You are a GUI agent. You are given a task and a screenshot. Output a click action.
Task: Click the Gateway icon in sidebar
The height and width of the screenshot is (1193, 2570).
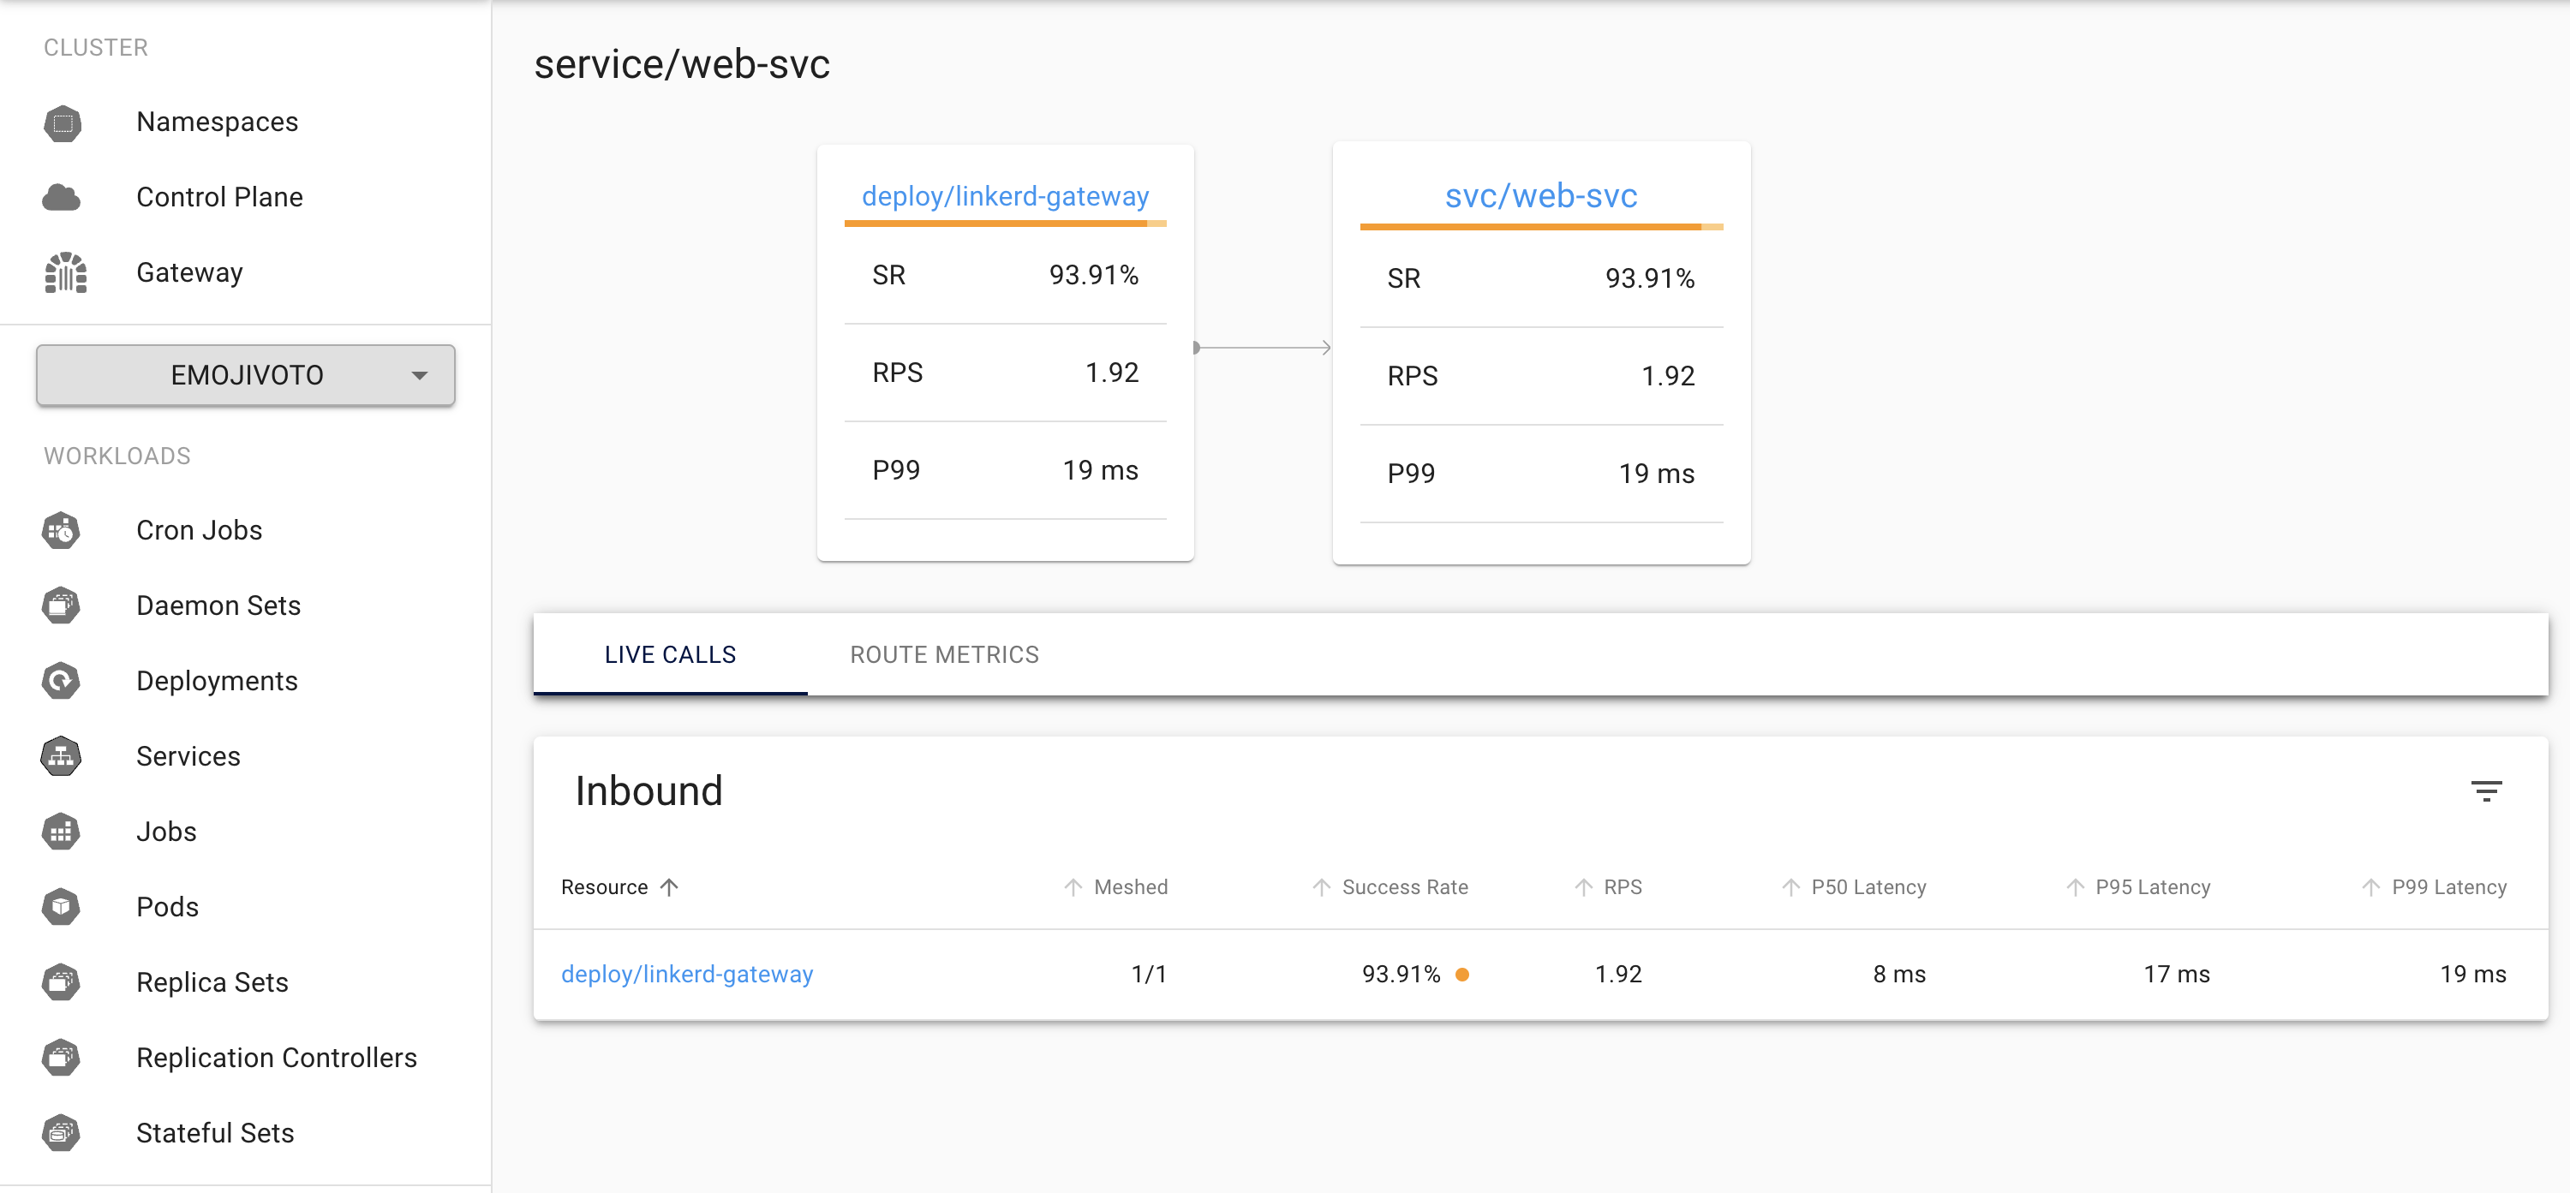[x=65, y=272]
